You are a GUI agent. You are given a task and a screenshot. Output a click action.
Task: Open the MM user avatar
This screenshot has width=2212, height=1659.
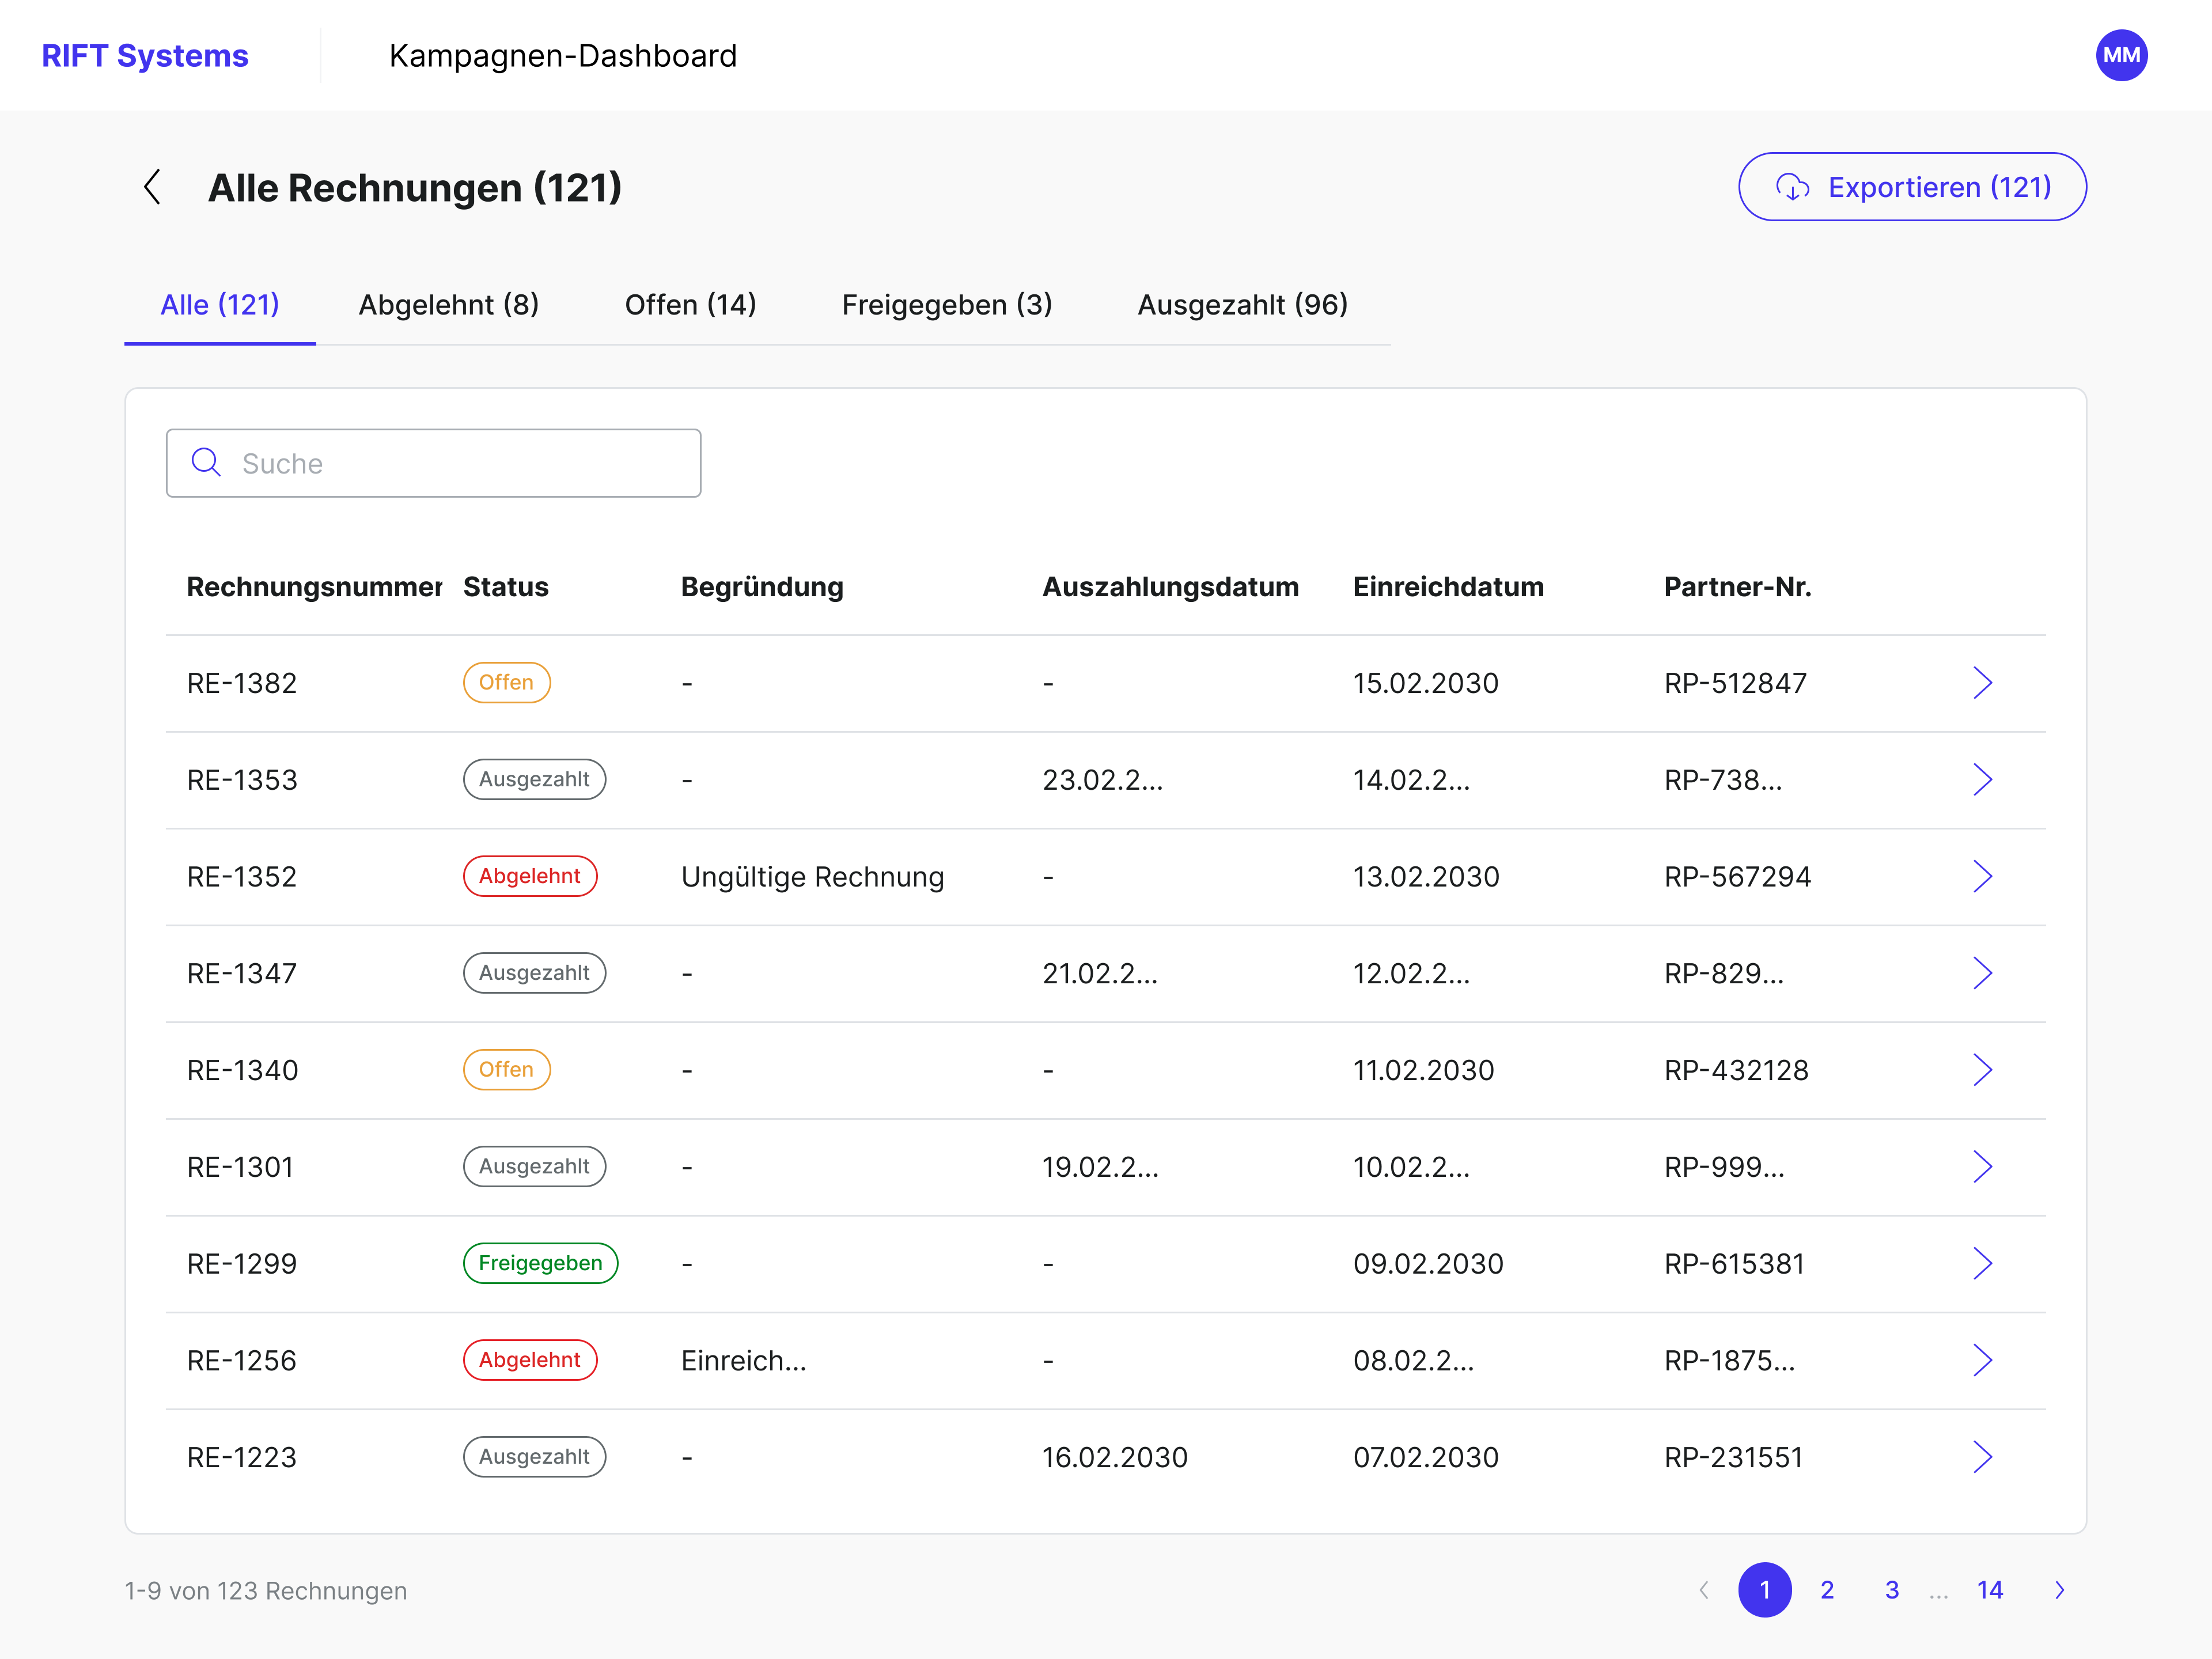pos(2121,55)
